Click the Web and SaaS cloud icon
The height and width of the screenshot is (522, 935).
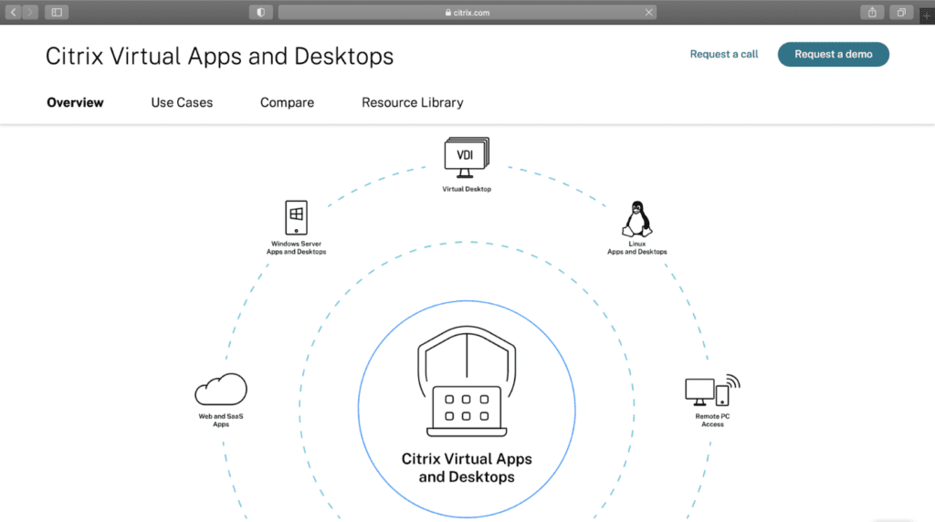(x=221, y=390)
